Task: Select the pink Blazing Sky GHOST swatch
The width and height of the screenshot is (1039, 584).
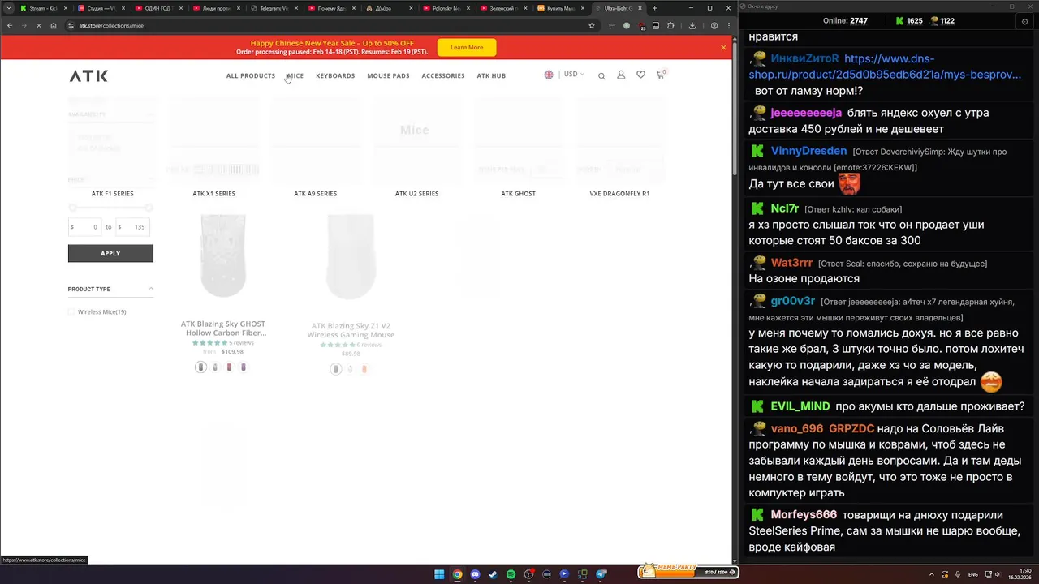Action: pyautogui.click(x=229, y=367)
